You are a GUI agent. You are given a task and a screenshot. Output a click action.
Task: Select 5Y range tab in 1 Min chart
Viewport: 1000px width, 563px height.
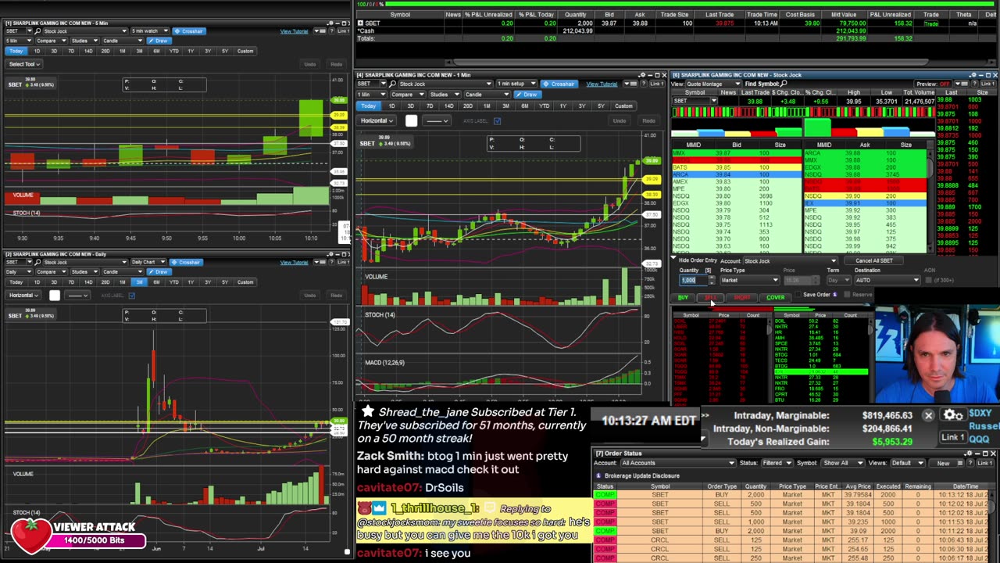[x=601, y=106]
